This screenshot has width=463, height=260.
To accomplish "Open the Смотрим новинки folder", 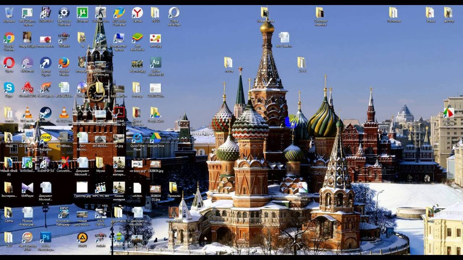I will point(320,13).
